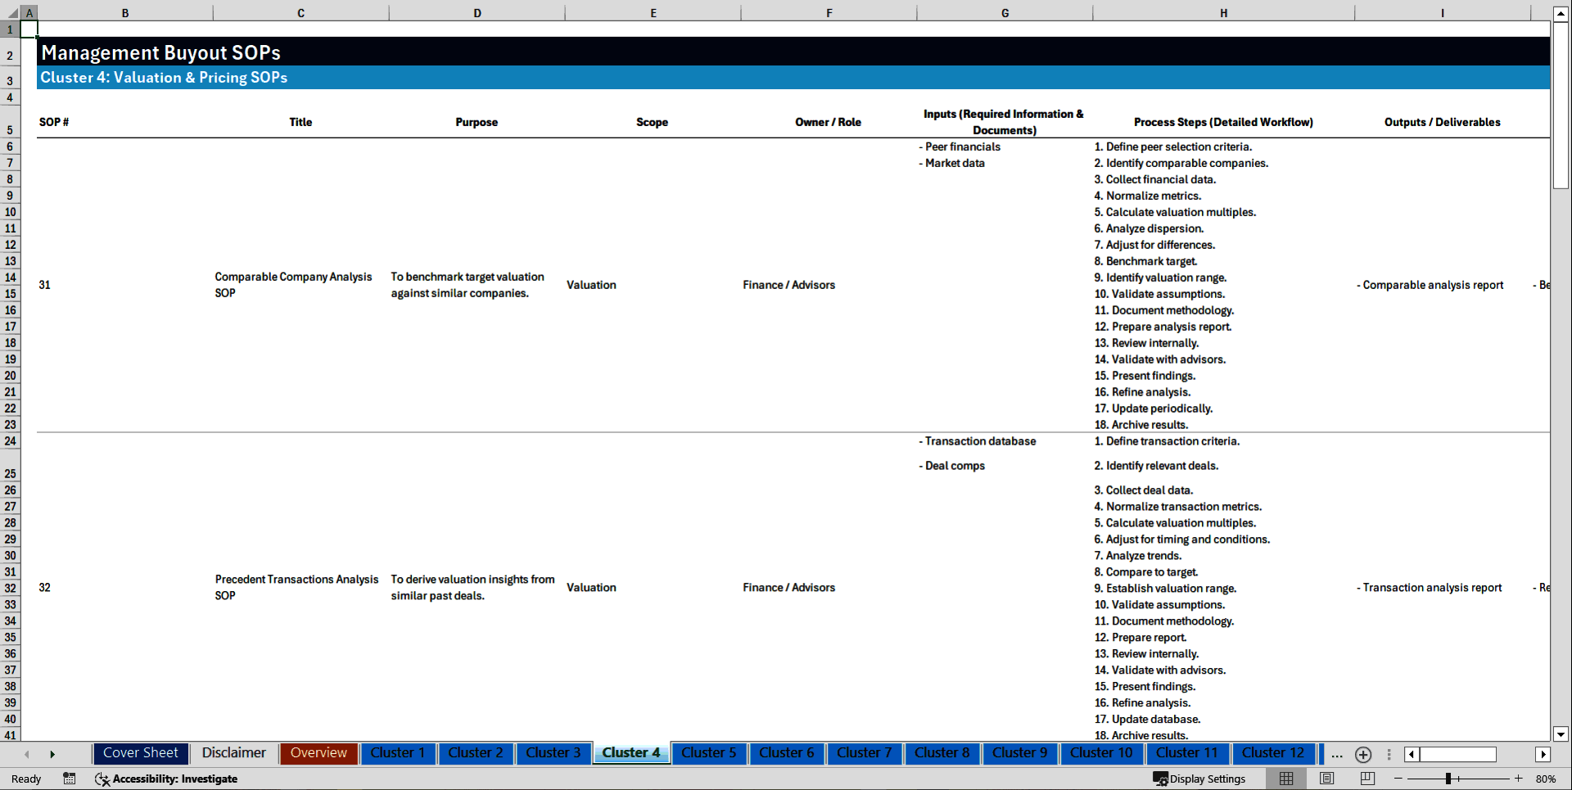The image size is (1572, 790).
Task: Zoom in using the plus zoom control
Action: tap(1519, 779)
